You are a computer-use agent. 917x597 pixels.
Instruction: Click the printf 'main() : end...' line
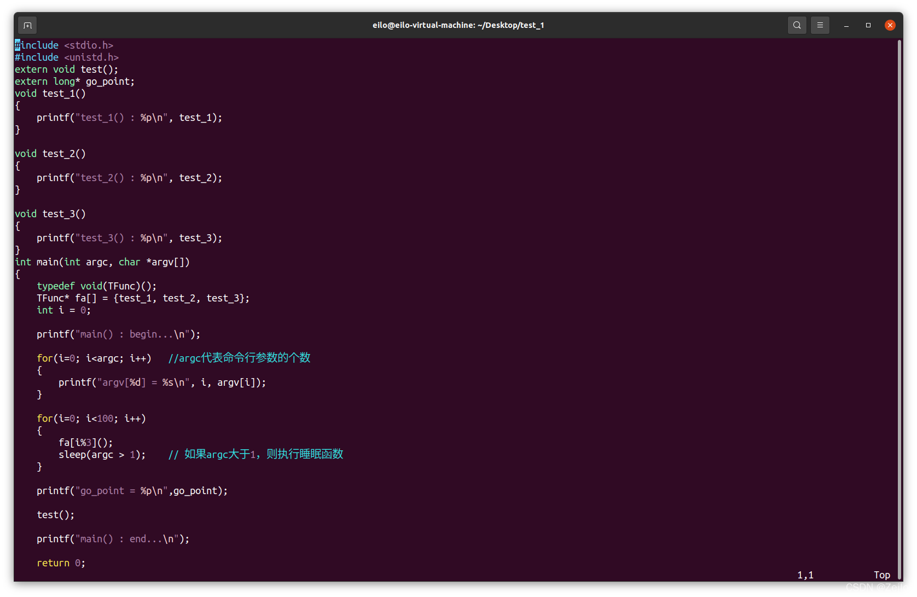(x=113, y=539)
